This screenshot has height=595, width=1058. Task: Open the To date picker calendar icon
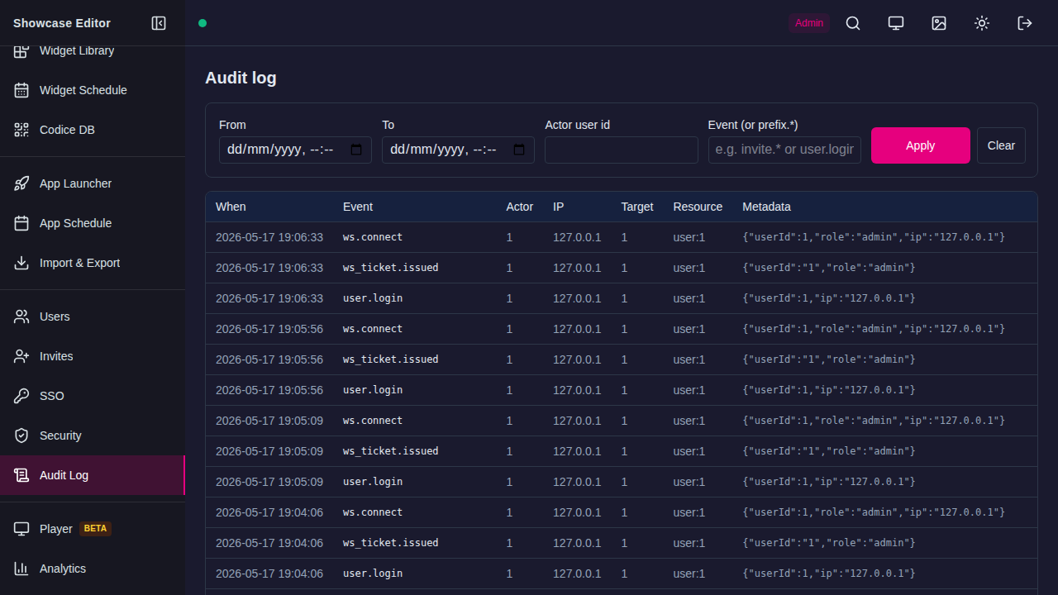519,150
